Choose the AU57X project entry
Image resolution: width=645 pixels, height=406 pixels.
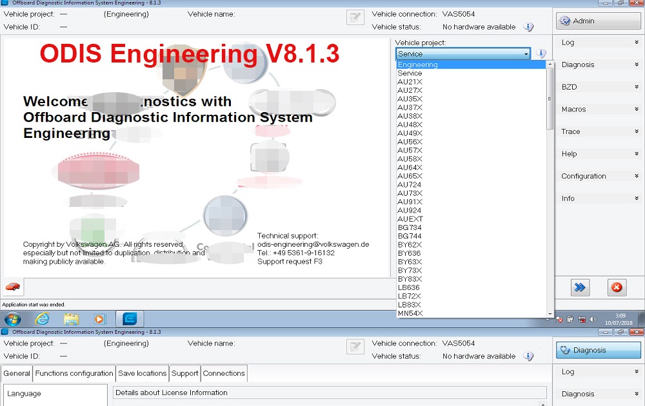click(x=471, y=150)
